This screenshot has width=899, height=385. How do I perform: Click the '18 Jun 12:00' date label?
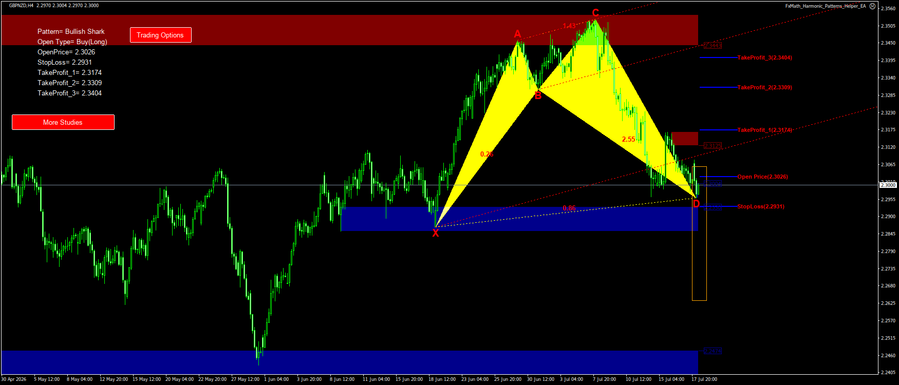(x=442, y=379)
